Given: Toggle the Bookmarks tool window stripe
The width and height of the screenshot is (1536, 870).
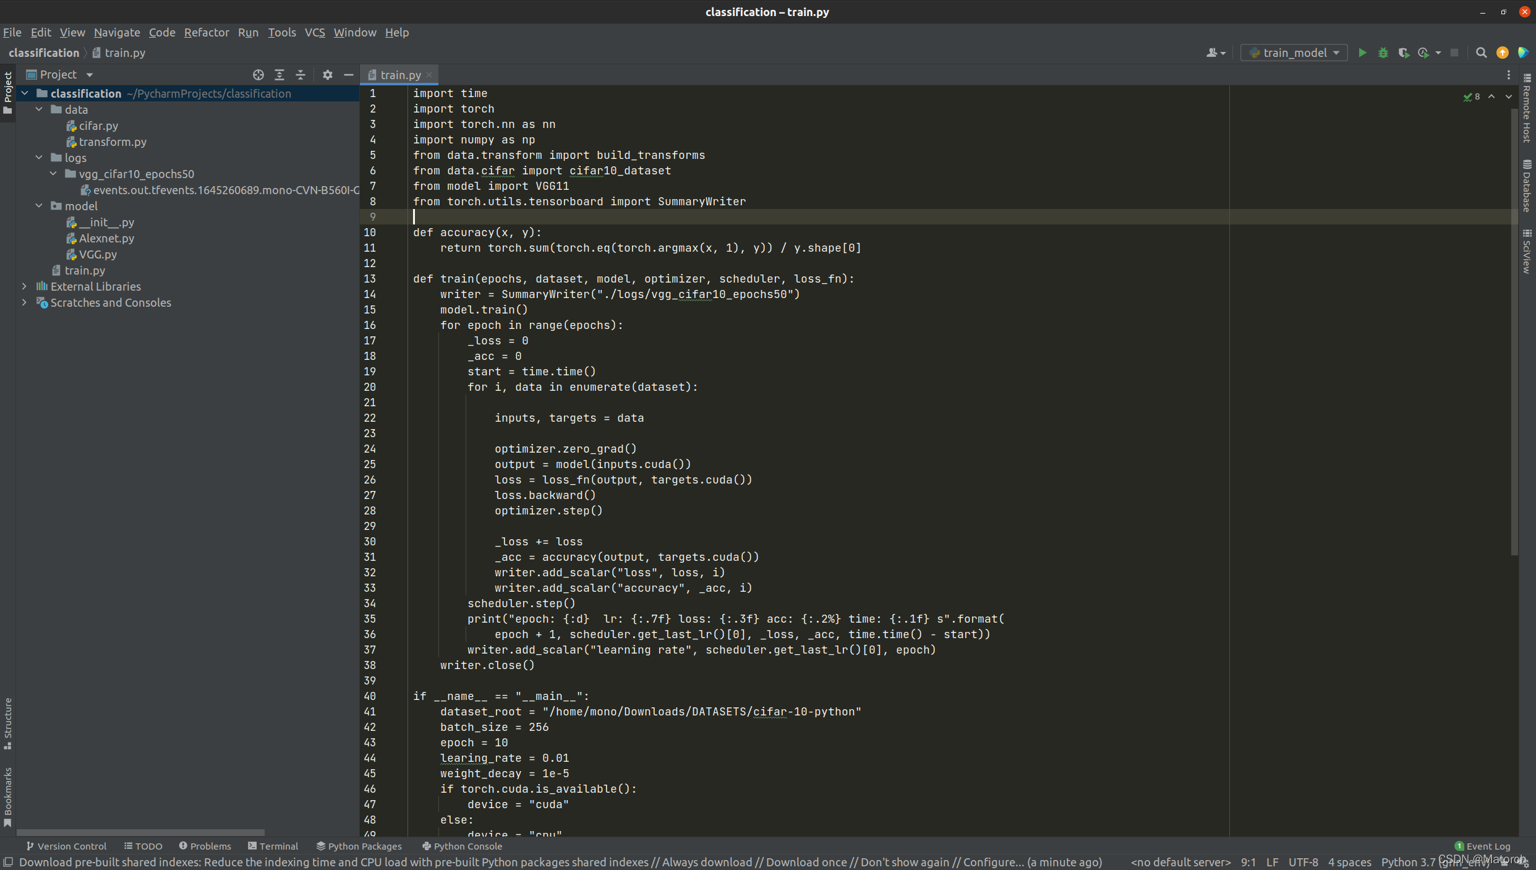Looking at the screenshot, I should [x=8, y=796].
